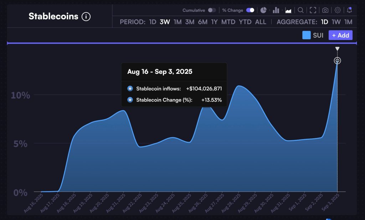Click the Stablecoins info icon
The width and height of the screenshot is (365, 220).
click(86, 16)
